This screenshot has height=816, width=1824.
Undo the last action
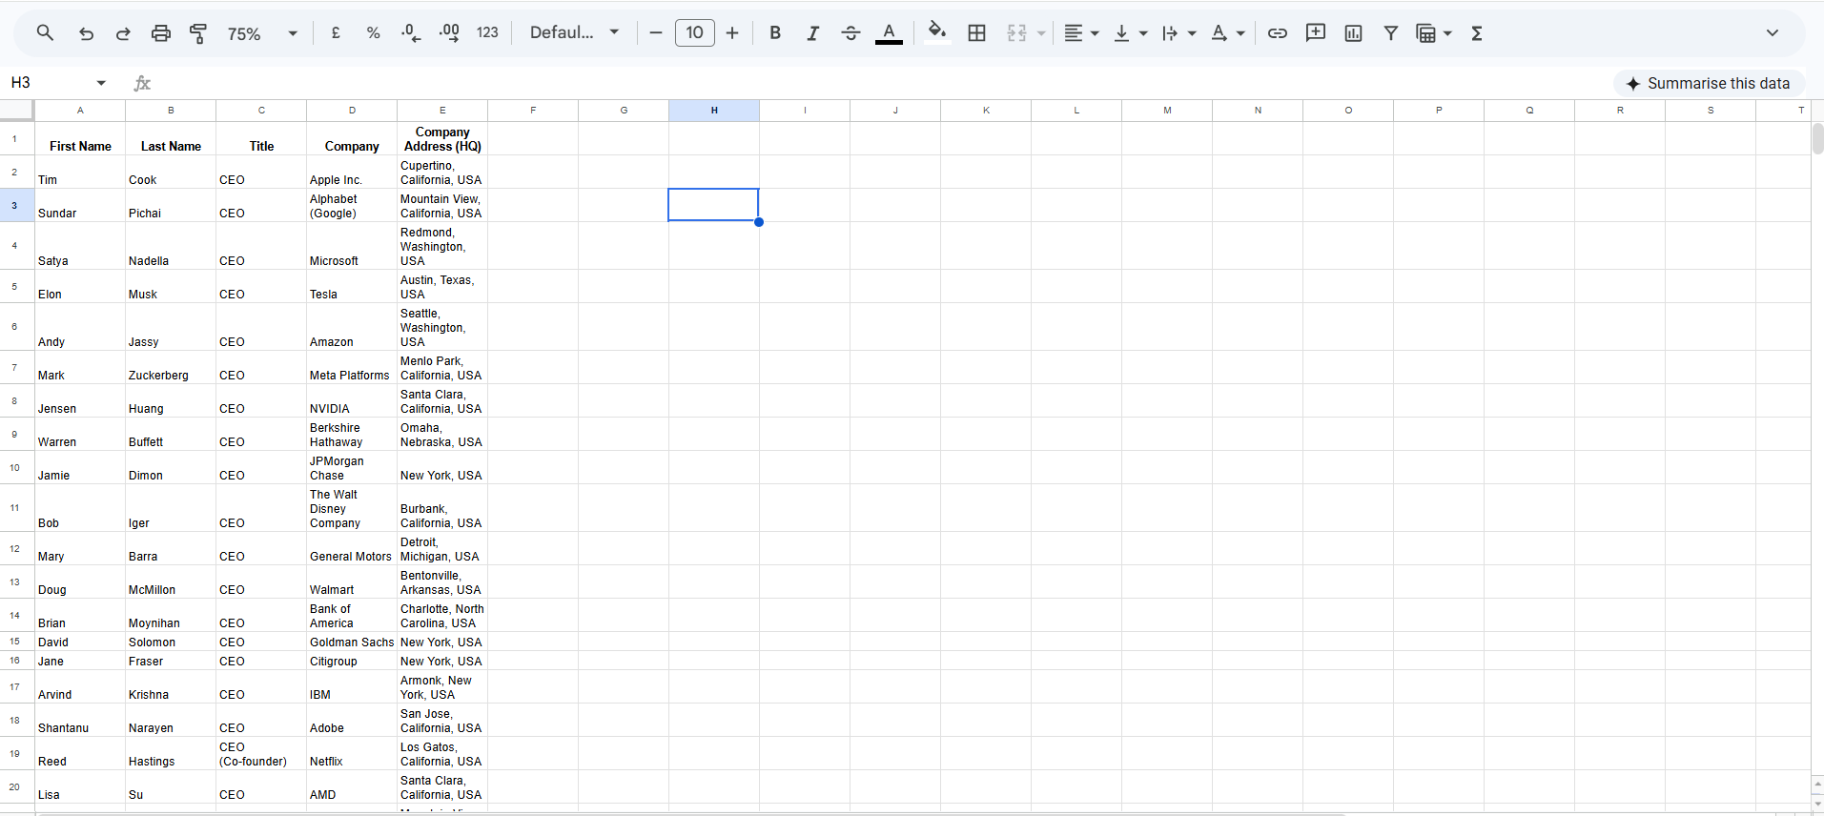point(86,33)
